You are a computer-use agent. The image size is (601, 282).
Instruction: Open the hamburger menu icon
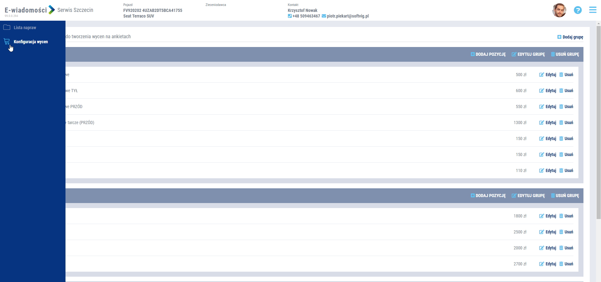593,10
